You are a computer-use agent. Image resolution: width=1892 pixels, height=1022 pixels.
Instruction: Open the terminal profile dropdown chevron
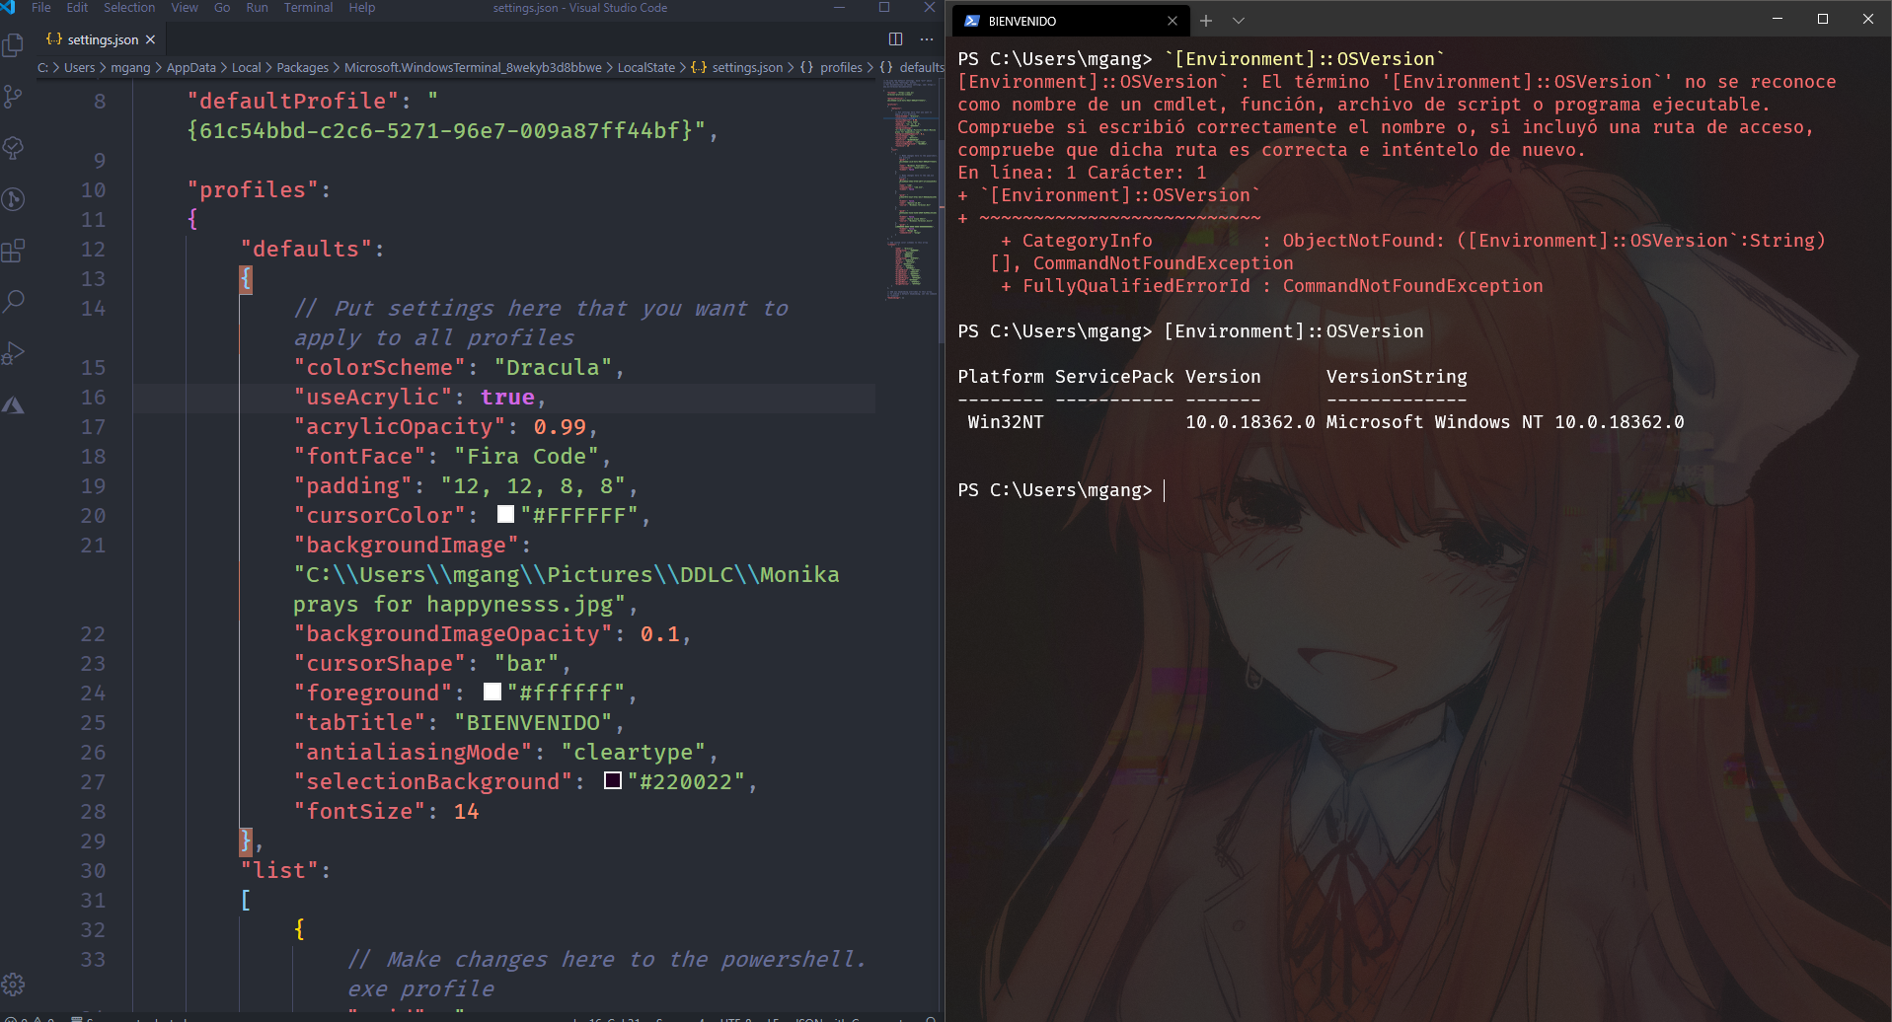1239,20
